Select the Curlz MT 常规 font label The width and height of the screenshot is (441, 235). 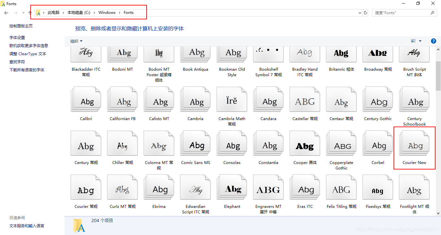[x=123, y=207]
